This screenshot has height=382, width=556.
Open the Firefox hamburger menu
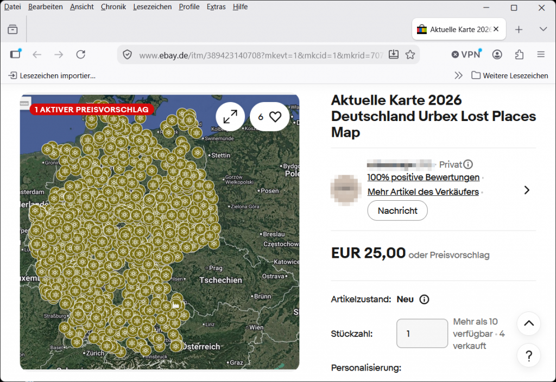click(x=541, y=55)
